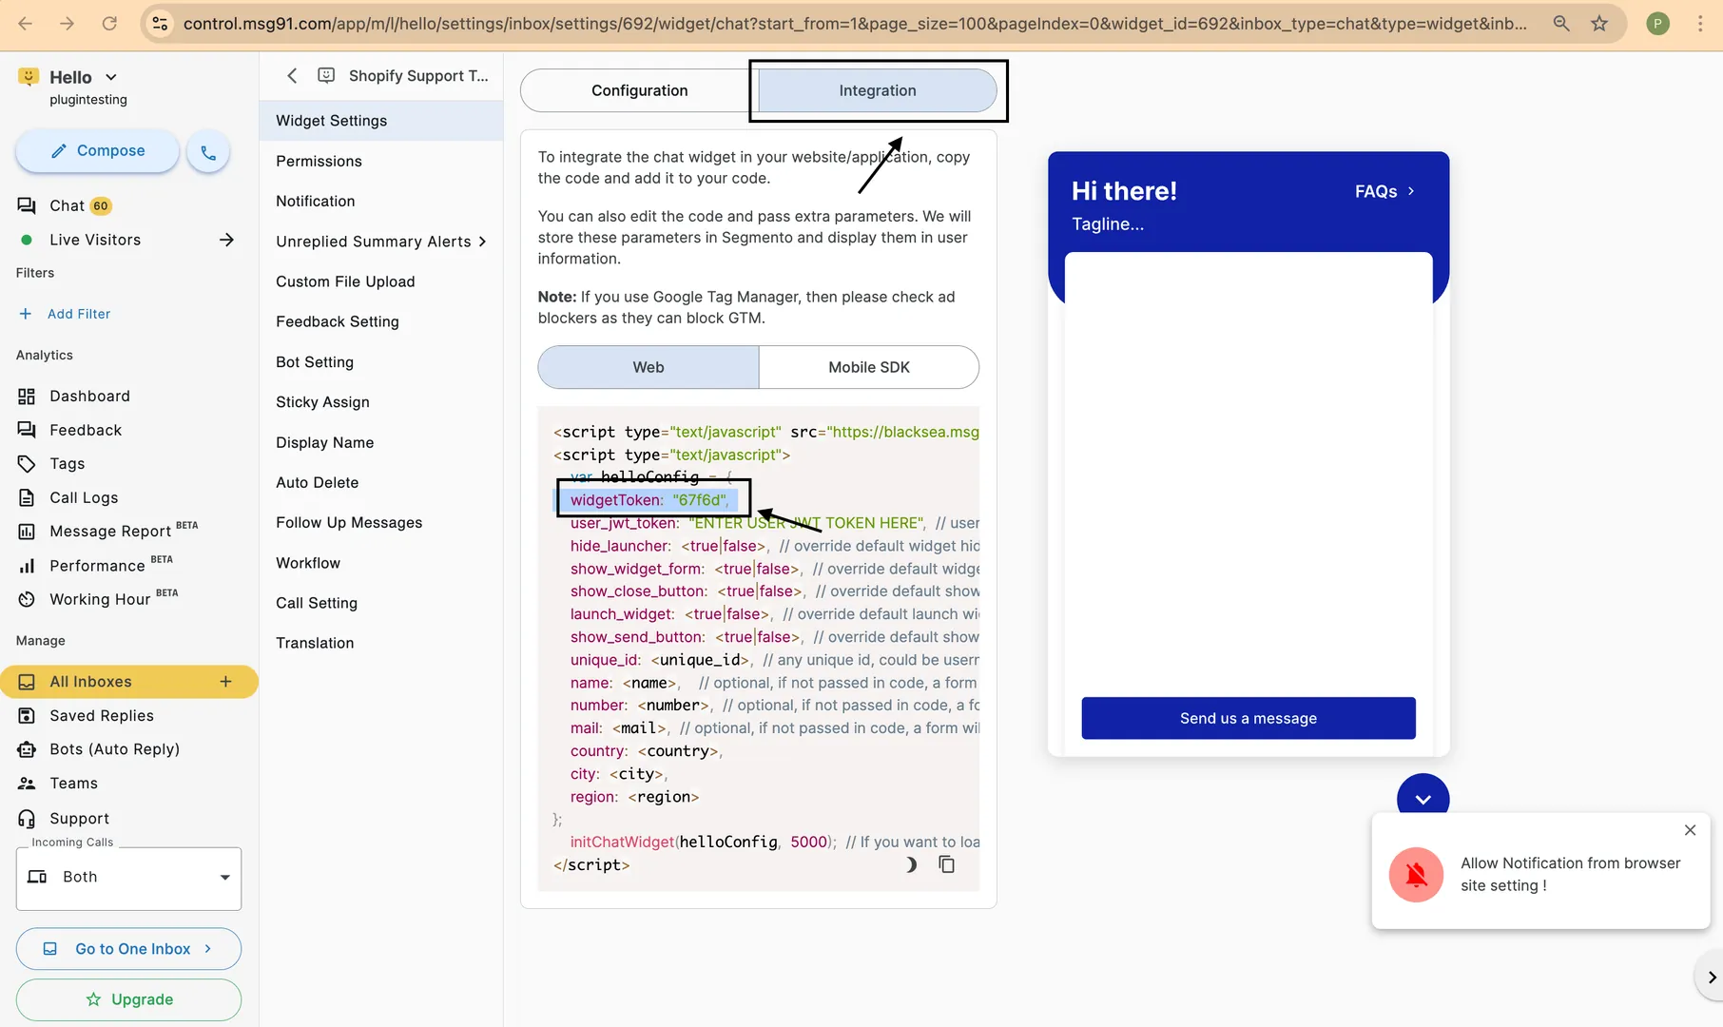Click the Add Filter plus icon

click(26, 313)
